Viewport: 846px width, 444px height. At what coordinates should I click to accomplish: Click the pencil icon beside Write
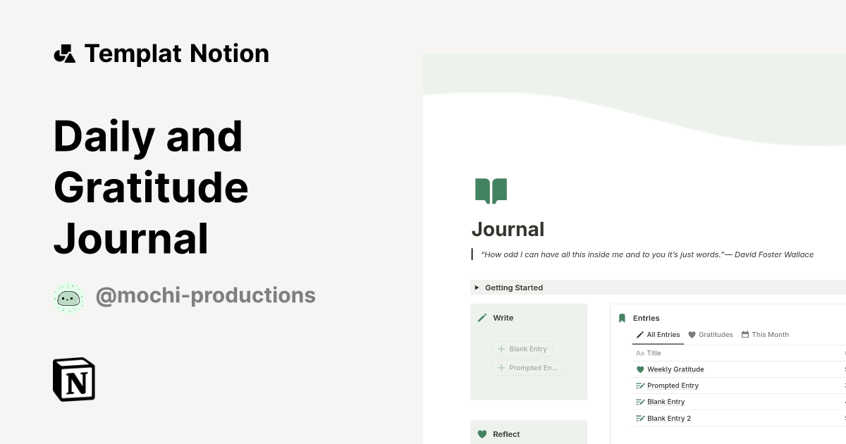[x=481, y=318]
